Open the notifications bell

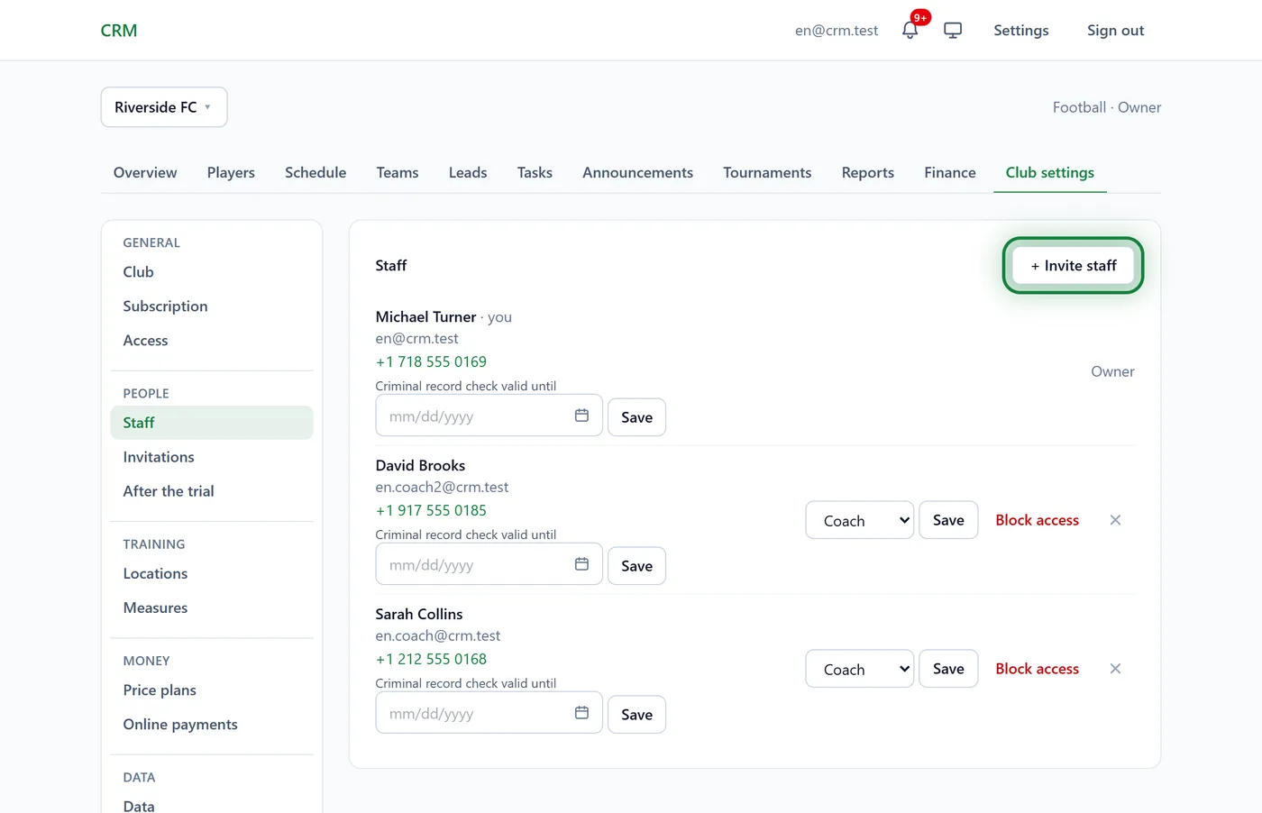910,30
